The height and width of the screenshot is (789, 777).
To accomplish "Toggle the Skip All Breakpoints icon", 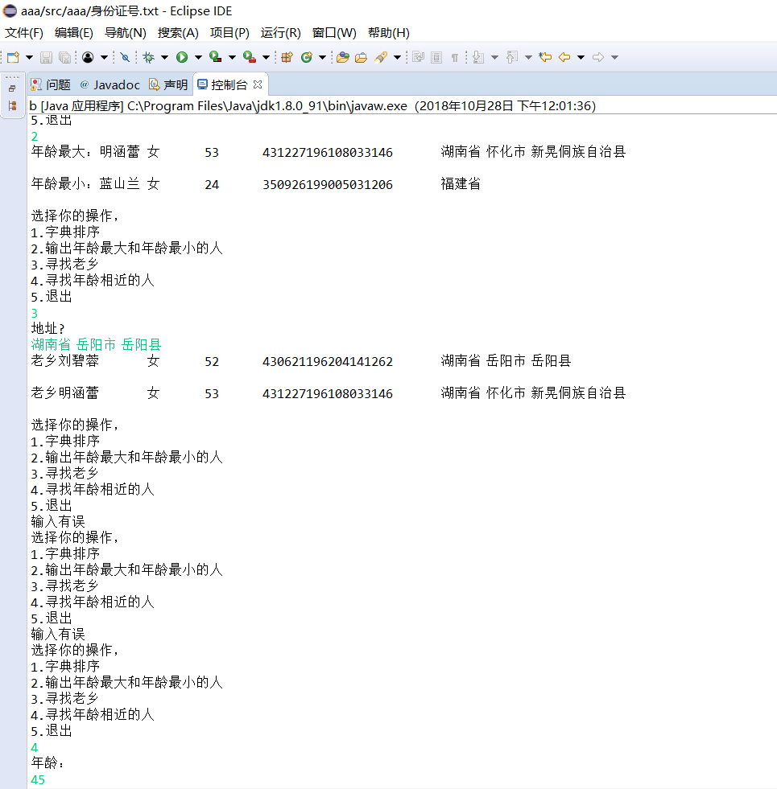I will click(x=125, y=57).
